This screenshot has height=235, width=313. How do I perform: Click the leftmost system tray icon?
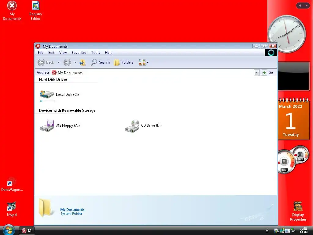pos(267,231)
